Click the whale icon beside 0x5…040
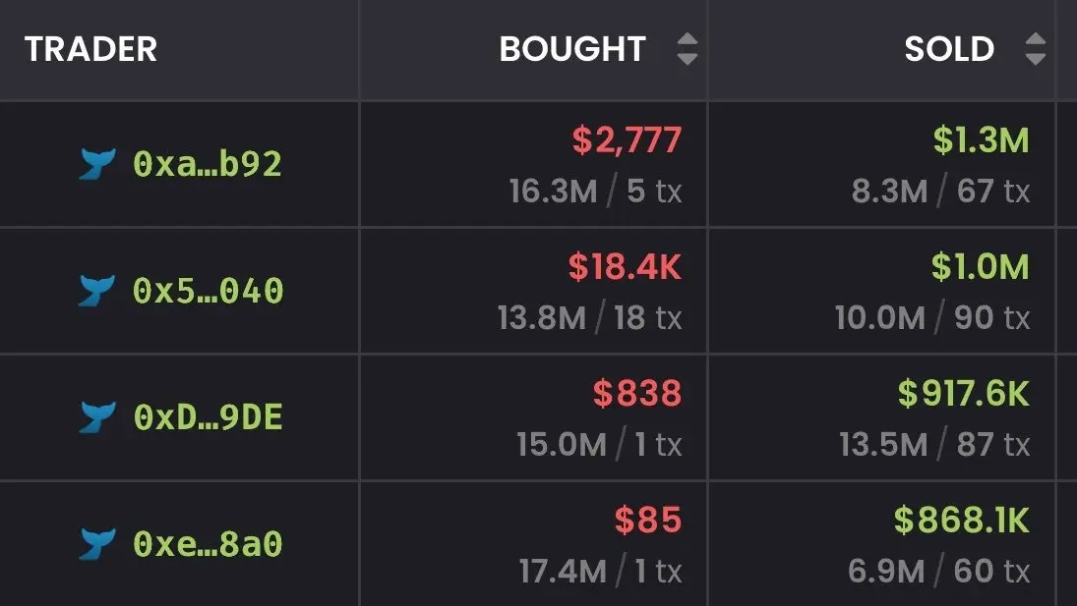Image resolution: width=1077 pixels, height=606 pixels. click(96, 291)
